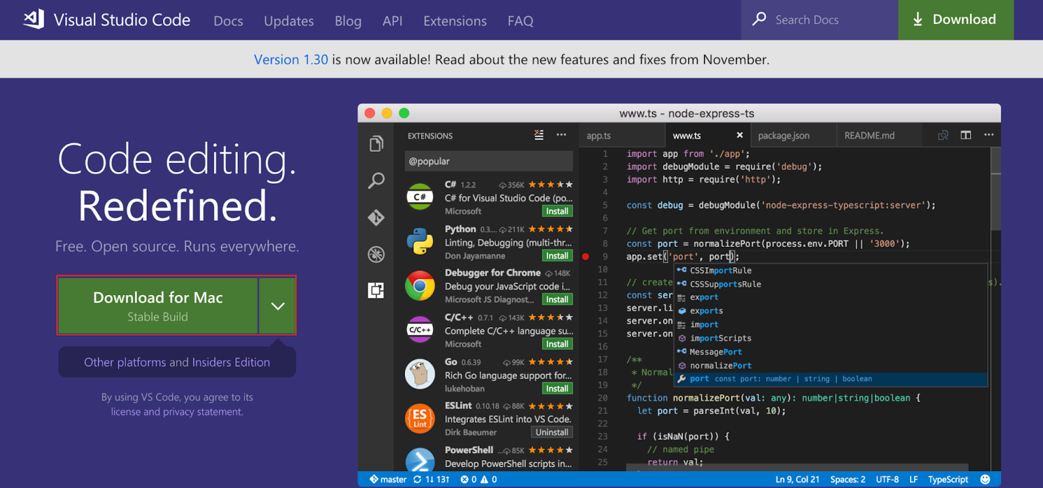
Task: Open the Extensions icon in activity bar
Action: pyautogui.click(x=376, y=290)
